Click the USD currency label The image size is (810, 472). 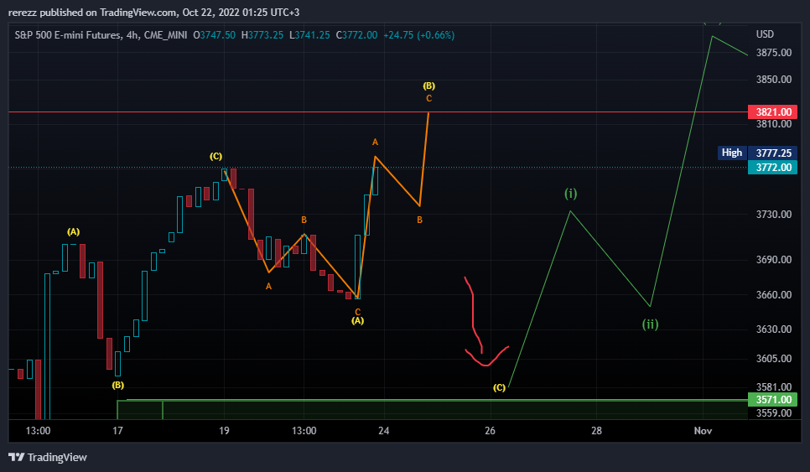(x=765, y=34)
